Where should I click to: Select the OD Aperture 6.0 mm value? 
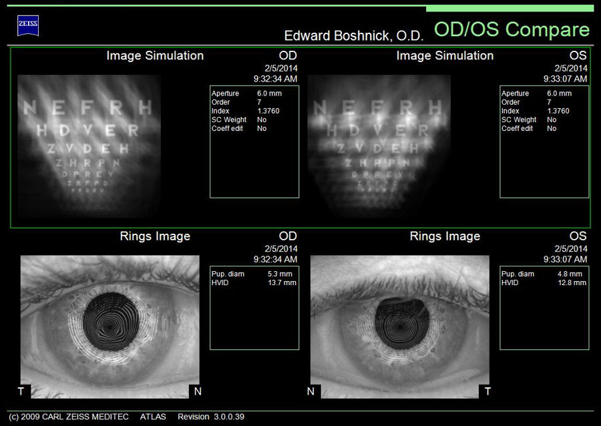(x=269, y=93)
